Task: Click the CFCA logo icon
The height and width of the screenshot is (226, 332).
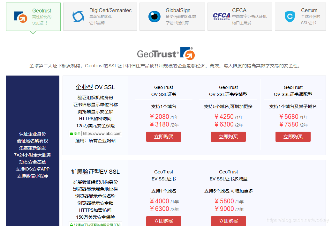Action: pyautogui.click(x=222, y=16)
